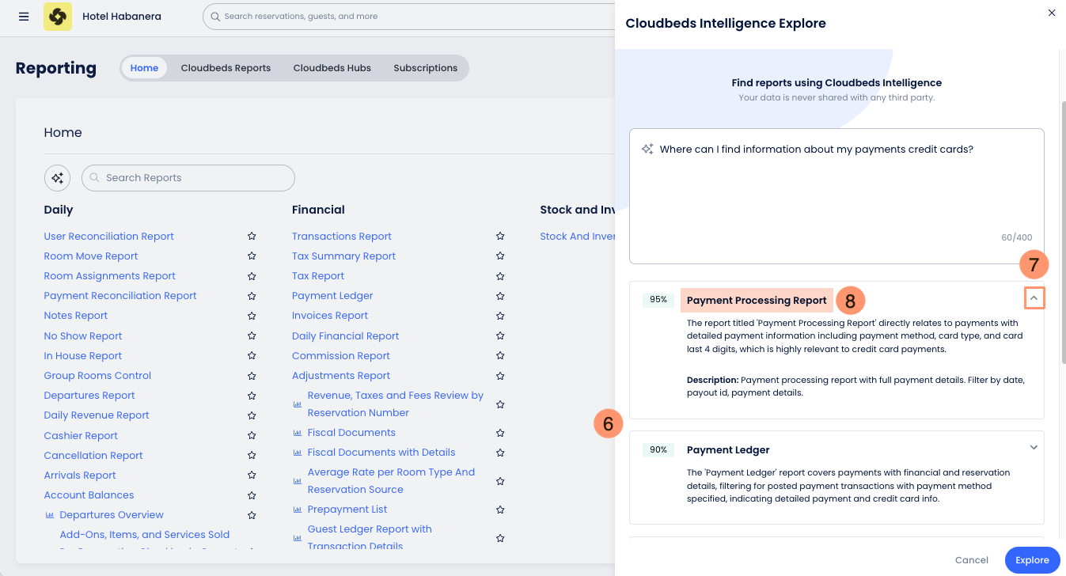Screen dimensions: 1066x576
Task: Click star next to Payment Ledger in Financial
Action: pyautogui.click(x=500, y=296)
